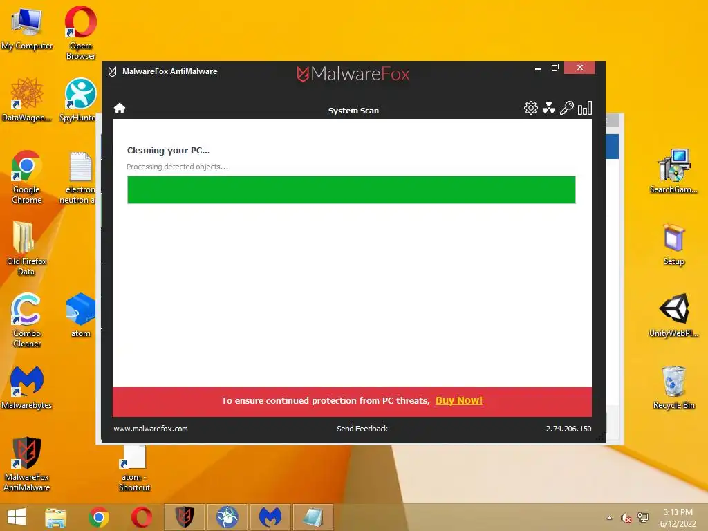The image size is (708, 531).
Task: Select SearchGam... installer desktop icon
Action: pyautogui.click(x=673, y=171)
